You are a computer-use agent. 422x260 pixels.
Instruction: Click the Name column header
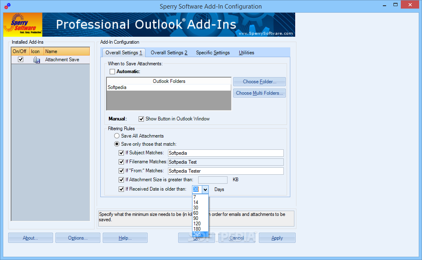pyautogui.click(x=66, y=51)
